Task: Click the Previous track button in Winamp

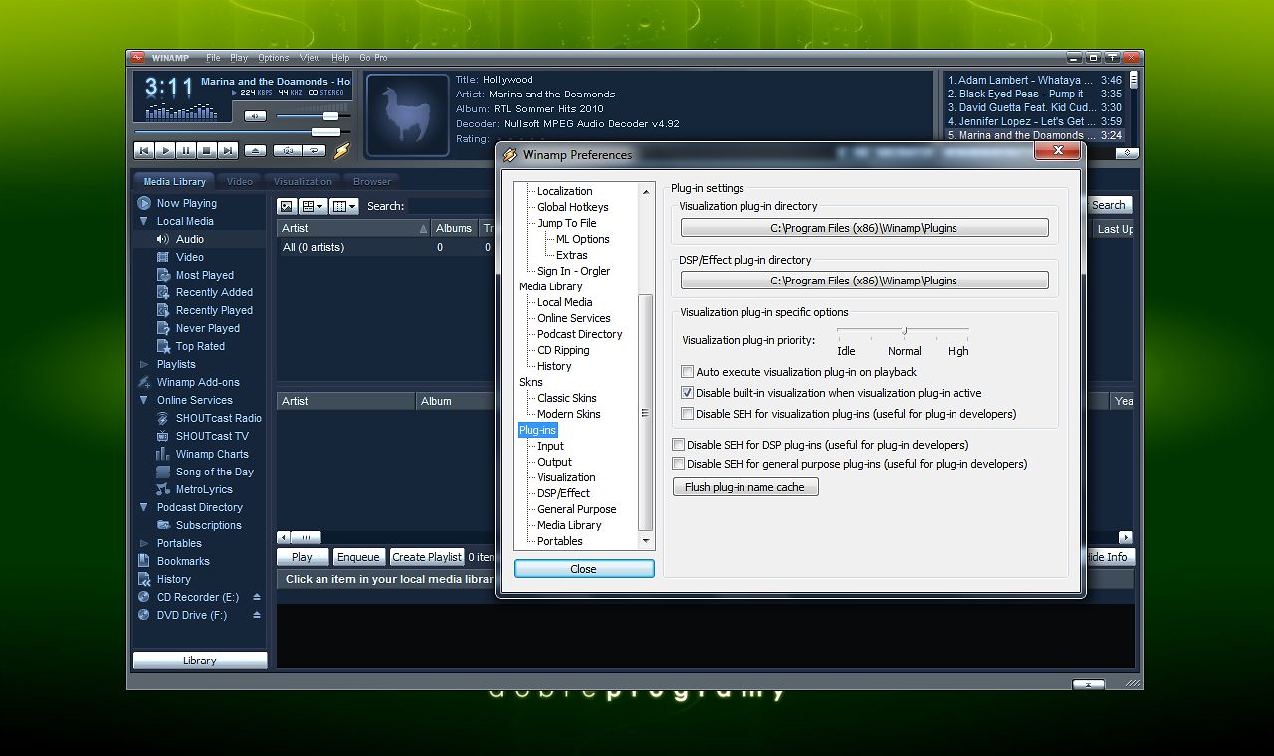Action: tap(144, 151)
